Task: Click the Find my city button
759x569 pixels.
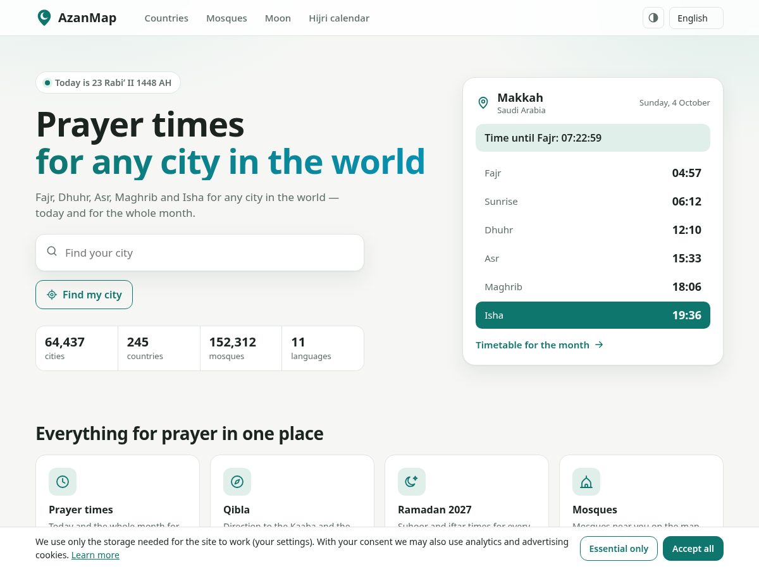Action: click(84, 295)
